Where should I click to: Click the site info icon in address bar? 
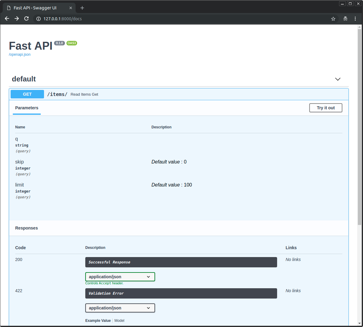(39, 19)
